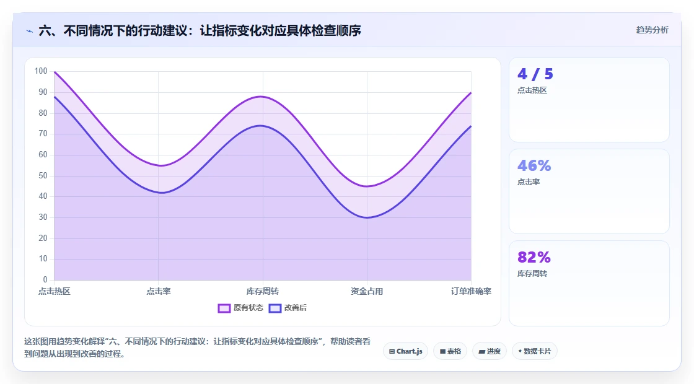Click the chart description paragraph below the chart

point(198,347)
